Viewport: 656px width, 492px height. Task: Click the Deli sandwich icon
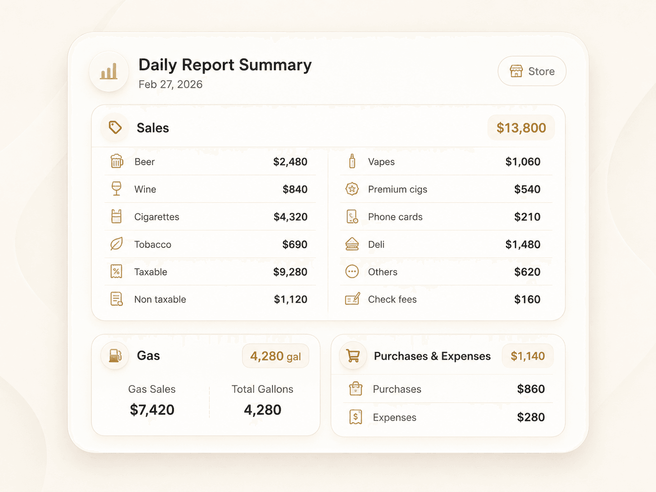coord(352,244)
